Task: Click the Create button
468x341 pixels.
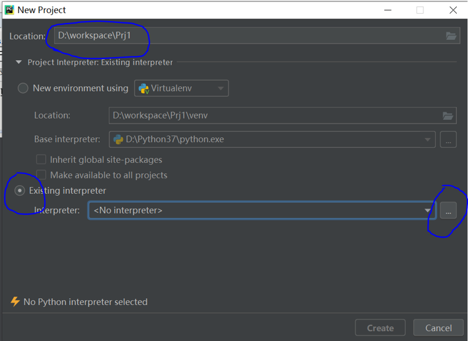Action: 380,328
